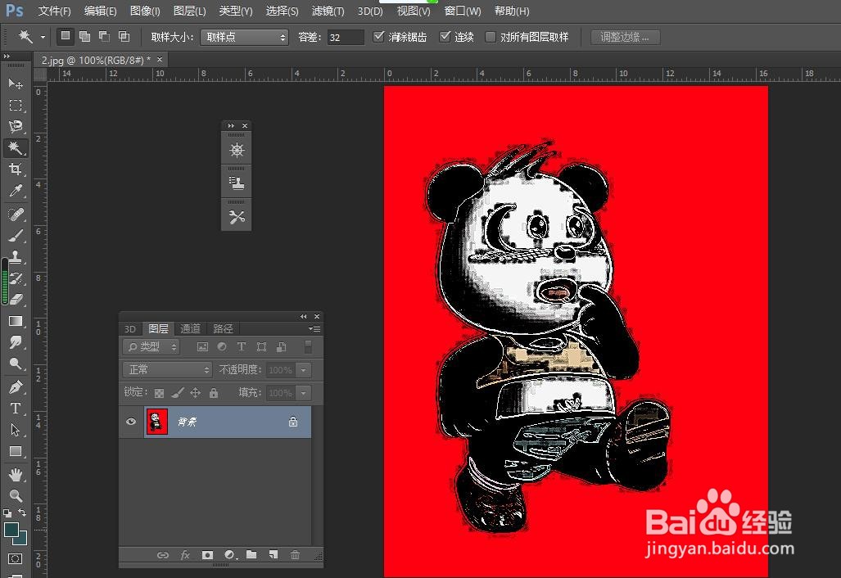The height and width of the screenshot is (578, 841).
Task: Click the Refine Edge button
Action: (x=625, y=37)
